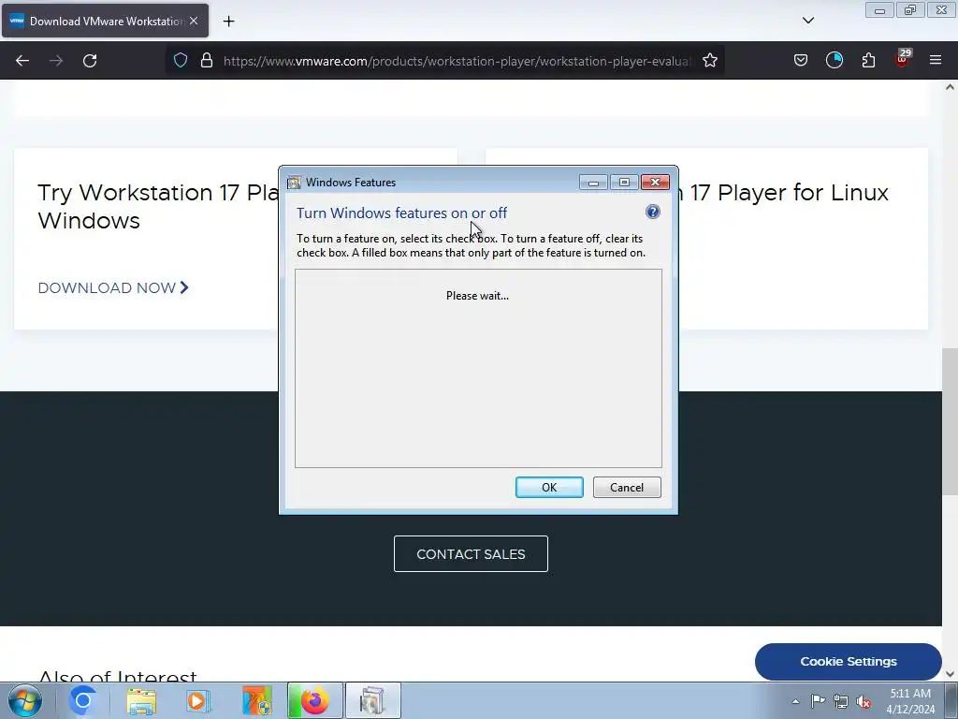Open the muted volume tray icon
Viewport: 958px width, 719px height.
(864, 701)
